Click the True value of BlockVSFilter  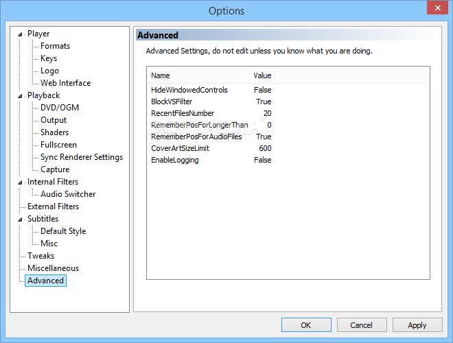point(264,102)
